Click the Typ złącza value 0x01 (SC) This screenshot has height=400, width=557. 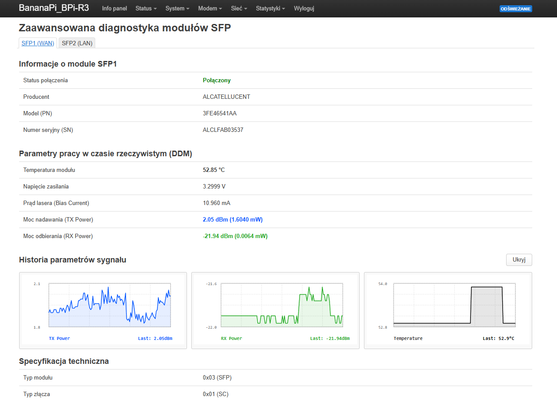(x=216, y=394)
